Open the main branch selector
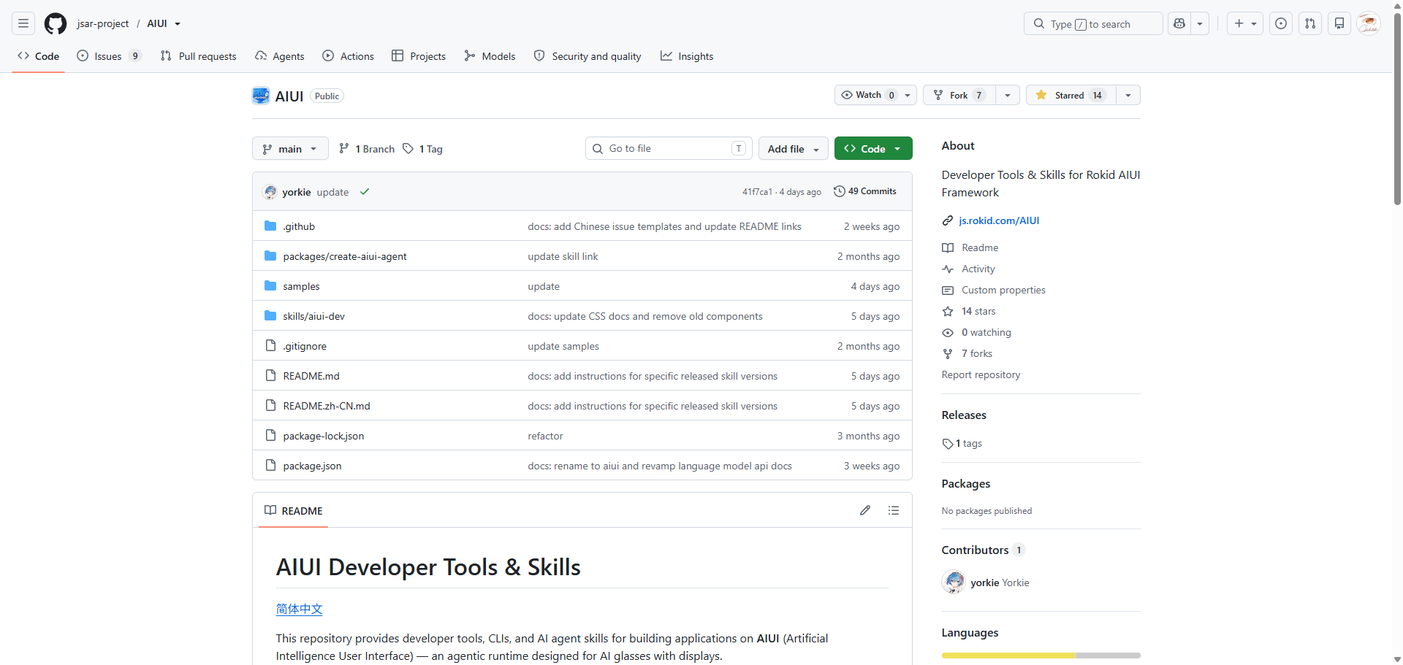This screenshot has width=1403, height=665. tap(290, 149)
